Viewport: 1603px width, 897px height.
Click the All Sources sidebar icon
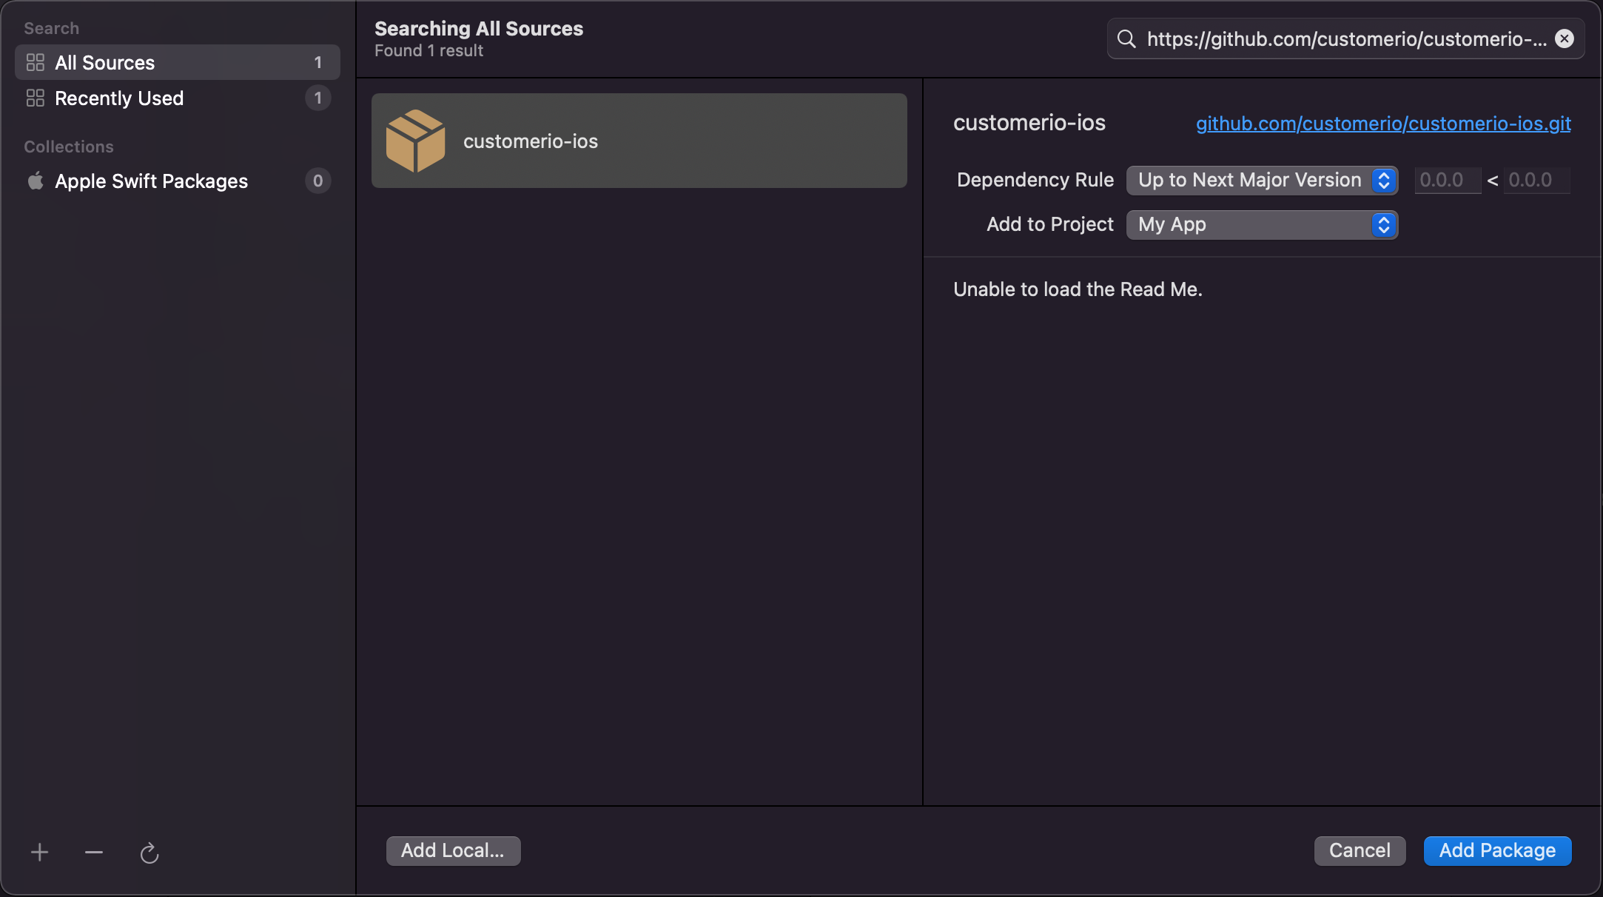(33, 61)
